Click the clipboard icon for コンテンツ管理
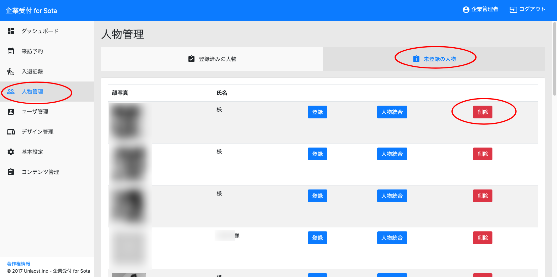 [x=11, y=172]
